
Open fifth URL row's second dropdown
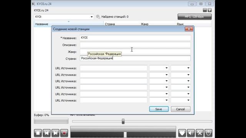pos(188,94)
